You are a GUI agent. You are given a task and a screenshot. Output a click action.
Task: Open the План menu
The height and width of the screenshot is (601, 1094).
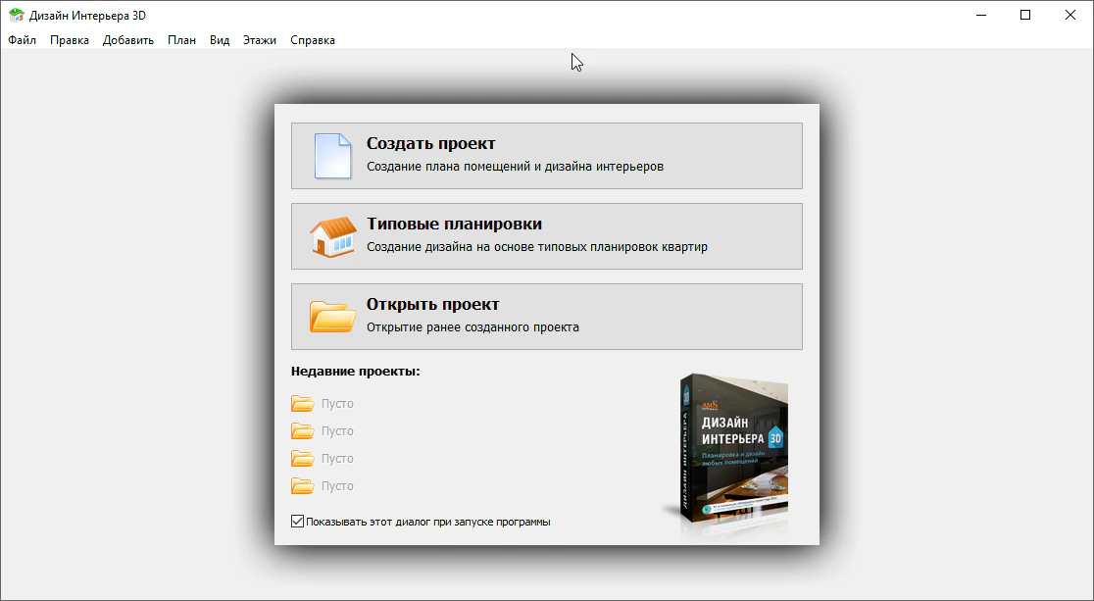click(181, 40)
